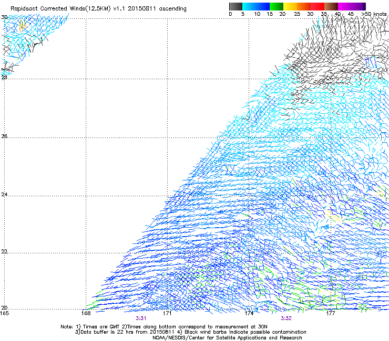Screen dimensions: 389x341
Task: Click the 'Data buffer is 22 hrs' note line
Action: click(190, 332)
